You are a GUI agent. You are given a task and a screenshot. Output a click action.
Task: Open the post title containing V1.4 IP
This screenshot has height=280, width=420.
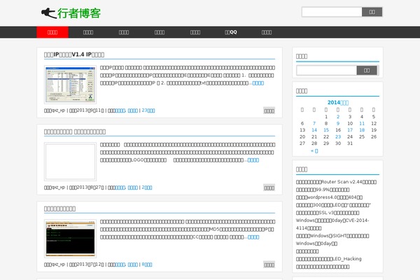[x=74, y=55]
